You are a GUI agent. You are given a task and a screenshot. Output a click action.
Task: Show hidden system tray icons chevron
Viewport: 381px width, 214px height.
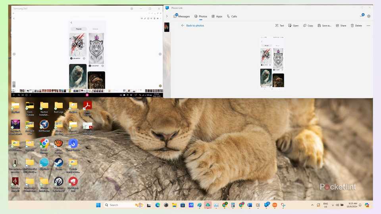pyautogui.click(x=312, y=205)
